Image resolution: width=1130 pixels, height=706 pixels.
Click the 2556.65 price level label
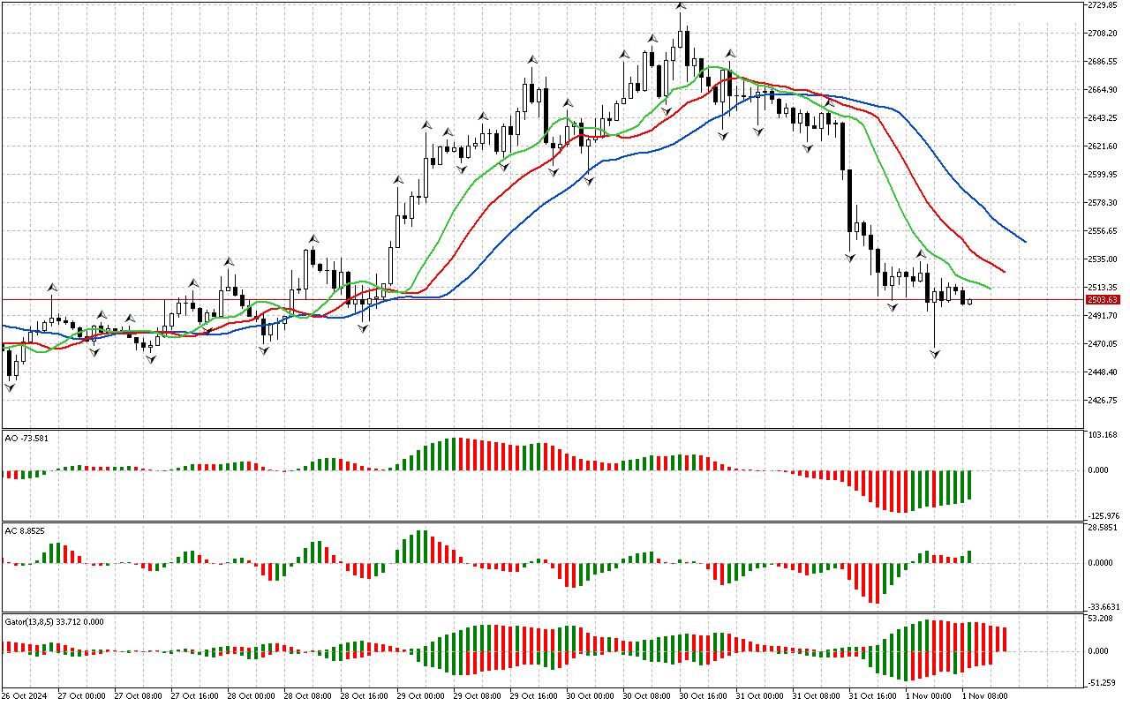coord(1104,231)
